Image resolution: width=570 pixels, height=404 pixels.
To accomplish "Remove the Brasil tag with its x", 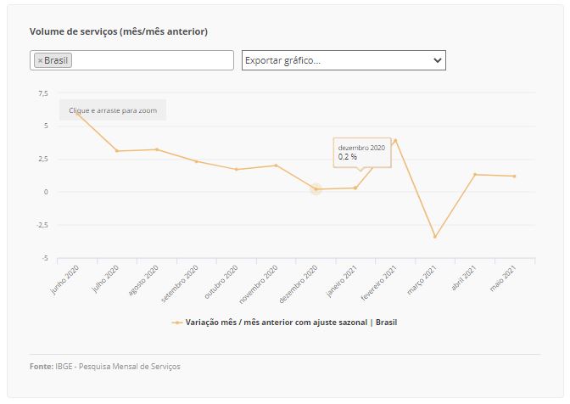I will point(40,61).
